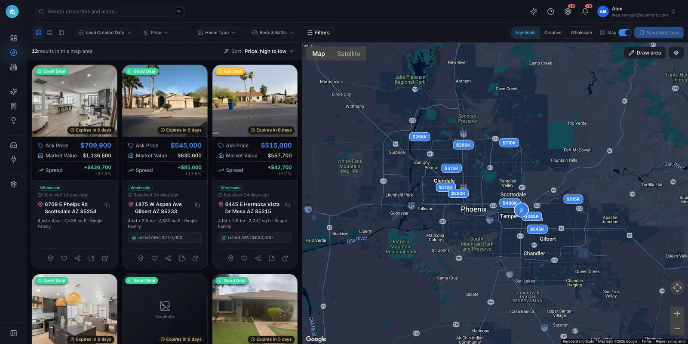The width and height of the screenshot is (688, 344).
Task: Click the map cluster marker showing 2
Action: point(521,210)
